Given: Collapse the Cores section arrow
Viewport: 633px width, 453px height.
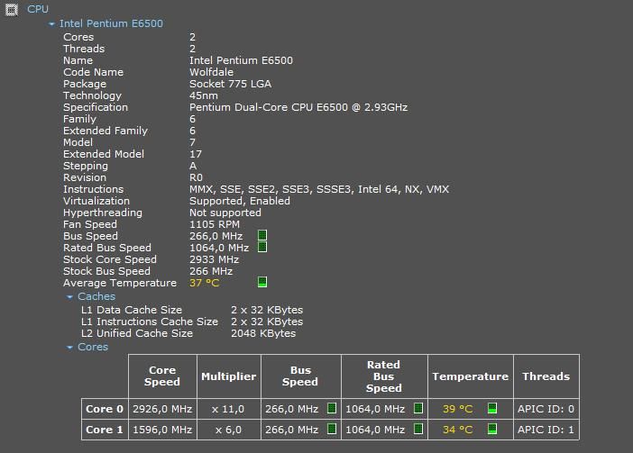Looking at the screenshot, I should [x=69, y=348].
